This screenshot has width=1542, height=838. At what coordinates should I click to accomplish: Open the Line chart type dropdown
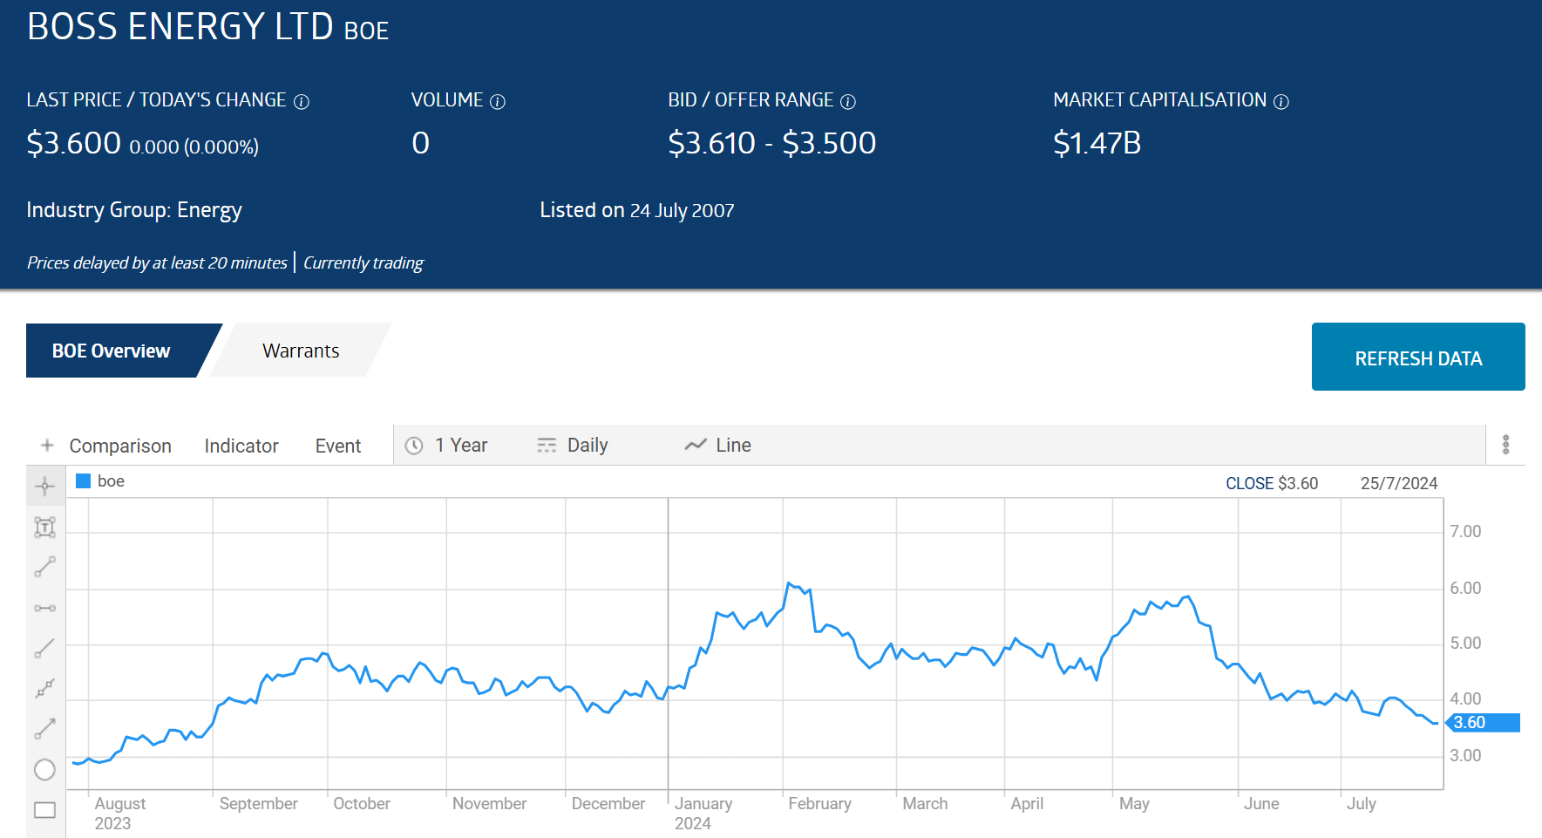point(718,446)
